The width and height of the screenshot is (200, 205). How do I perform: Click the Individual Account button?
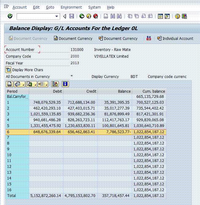coord(175,38)
